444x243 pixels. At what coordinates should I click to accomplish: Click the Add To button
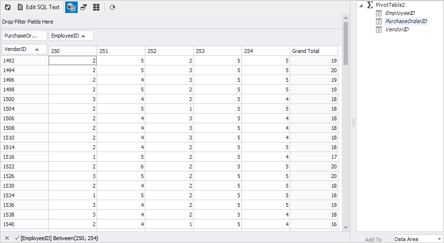point(373,239)
